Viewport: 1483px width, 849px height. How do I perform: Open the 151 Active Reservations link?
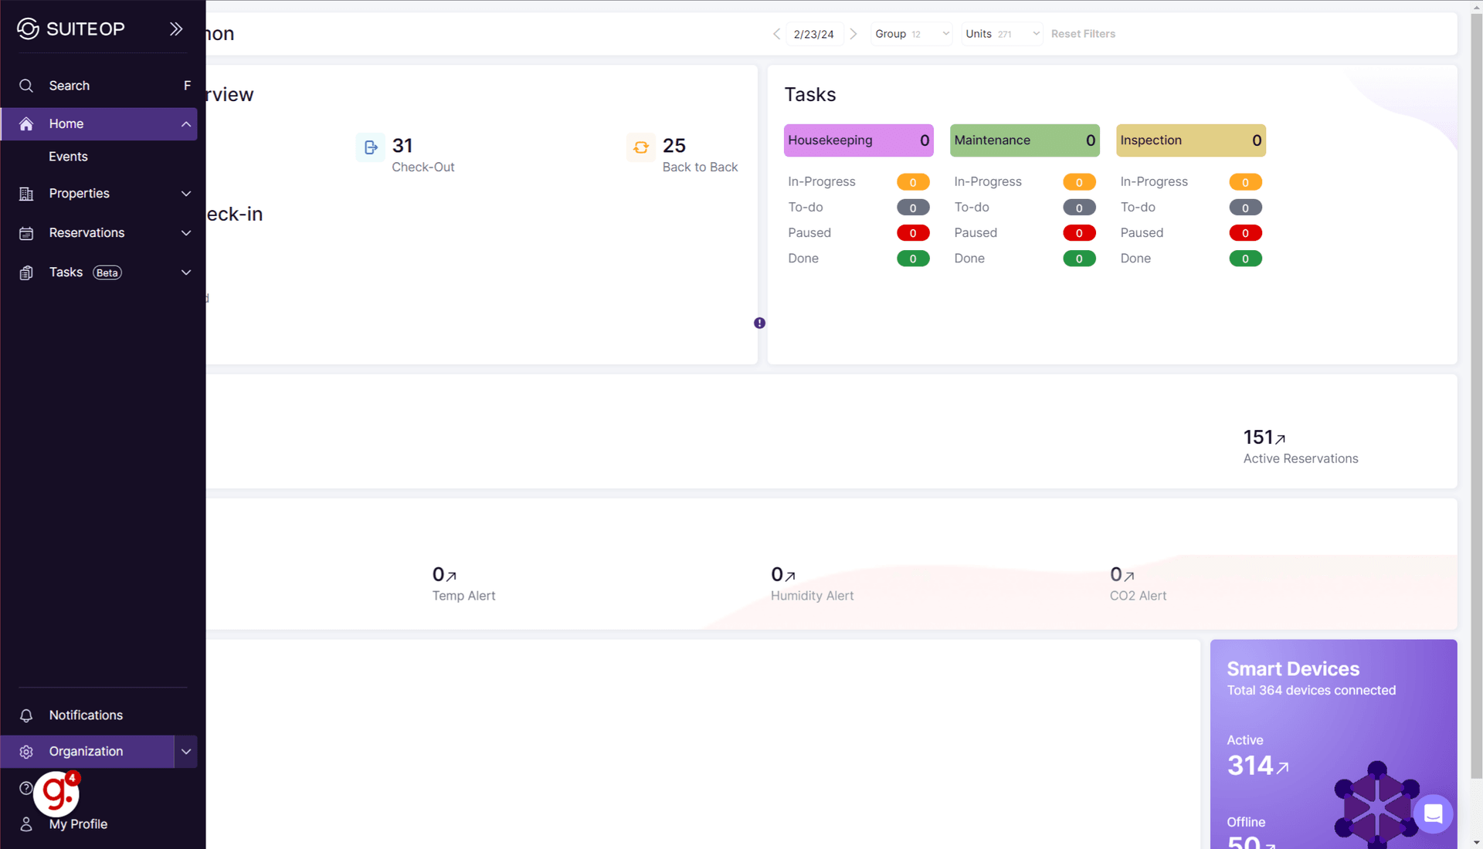[1264, 438]
